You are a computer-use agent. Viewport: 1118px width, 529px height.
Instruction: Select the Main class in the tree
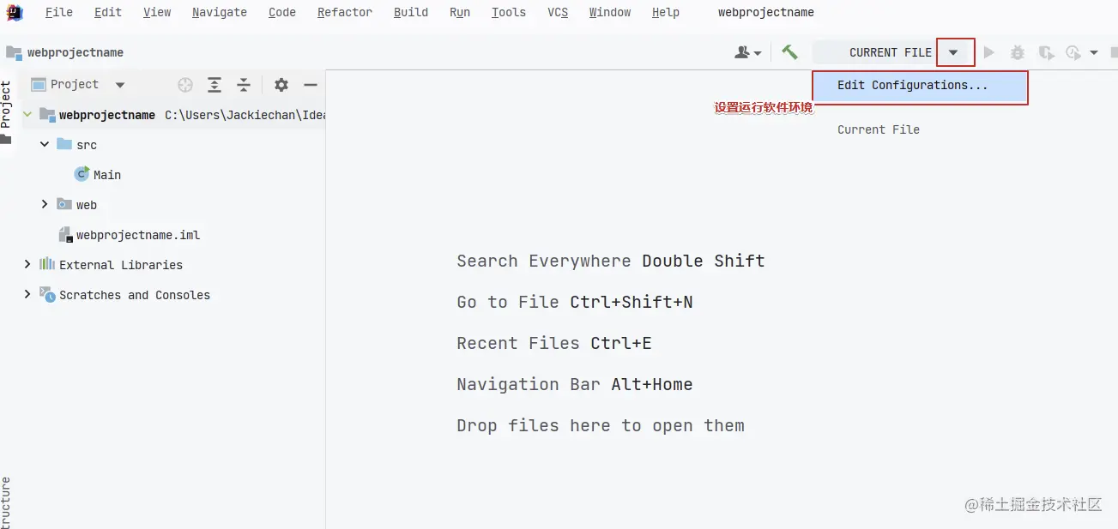coord(107,174)
